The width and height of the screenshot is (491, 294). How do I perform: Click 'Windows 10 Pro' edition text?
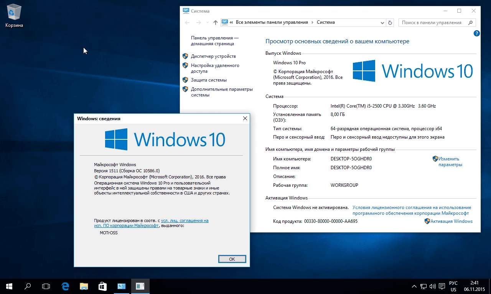tap(289, 63)
